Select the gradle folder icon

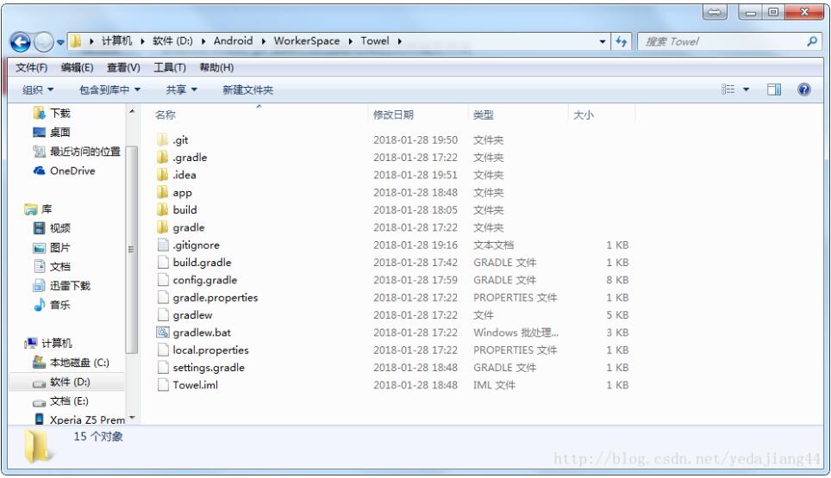(x=163, y=227)
